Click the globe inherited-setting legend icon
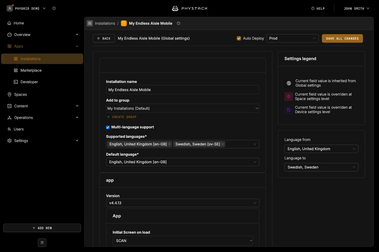 [289, 83]
